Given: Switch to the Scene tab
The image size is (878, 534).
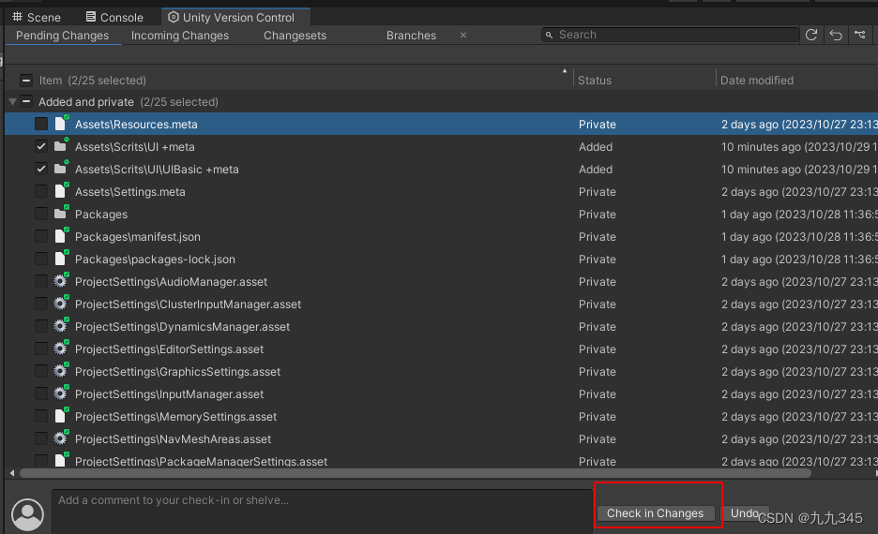Looking at the screenshot, I should coord(37,18).
